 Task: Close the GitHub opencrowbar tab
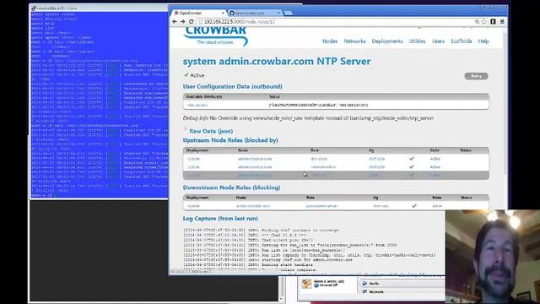(x=279, y=13)
